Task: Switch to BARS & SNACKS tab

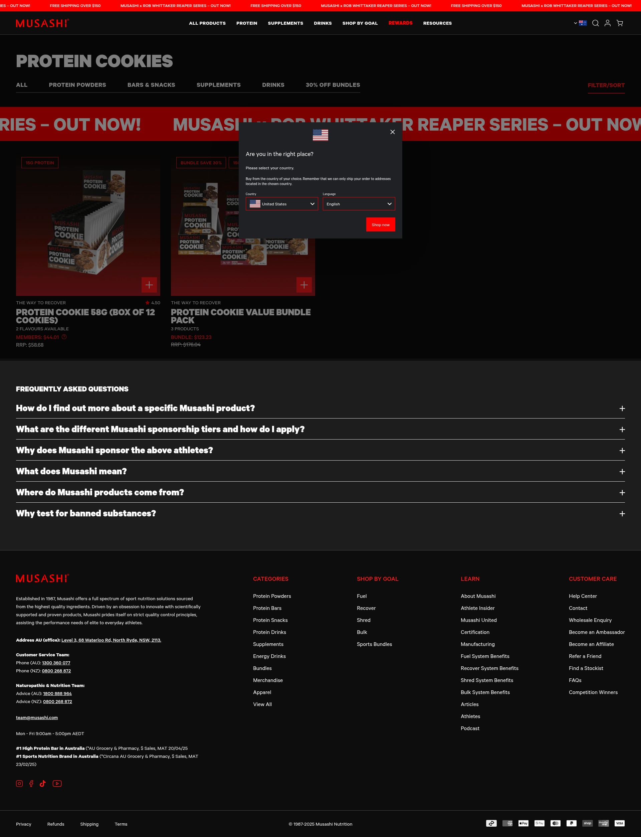Action: pos(151,85)
